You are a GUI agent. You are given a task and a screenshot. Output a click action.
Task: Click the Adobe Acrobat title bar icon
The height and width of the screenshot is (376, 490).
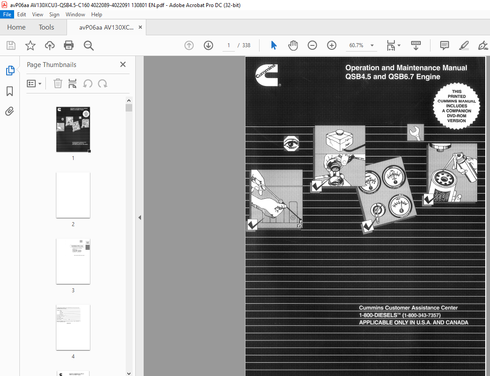coord(4,5)
